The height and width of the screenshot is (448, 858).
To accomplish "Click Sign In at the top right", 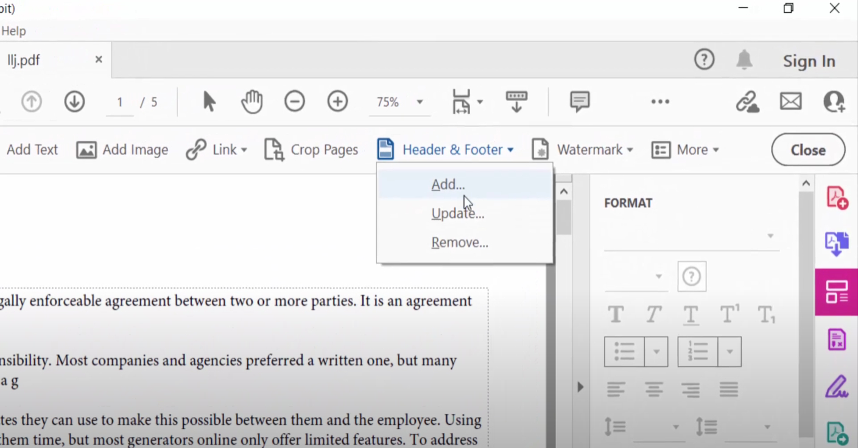I will 809,61.
